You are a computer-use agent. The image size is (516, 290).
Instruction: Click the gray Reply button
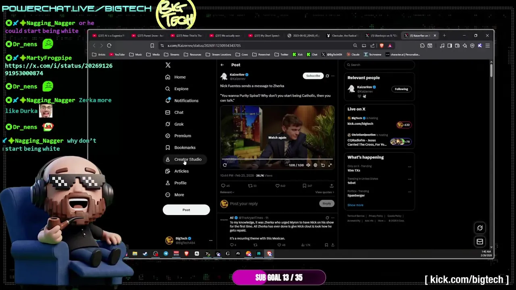[327, 203]
